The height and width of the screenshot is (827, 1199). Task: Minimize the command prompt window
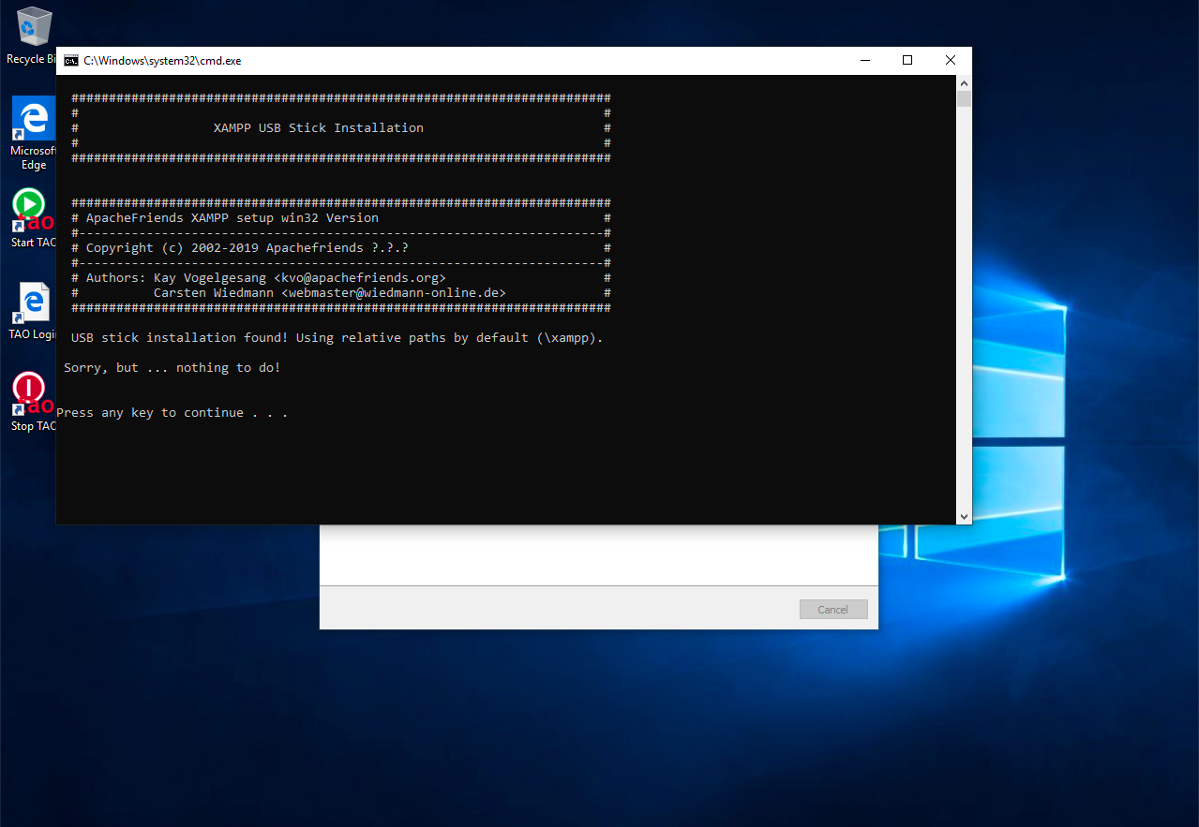864,60
